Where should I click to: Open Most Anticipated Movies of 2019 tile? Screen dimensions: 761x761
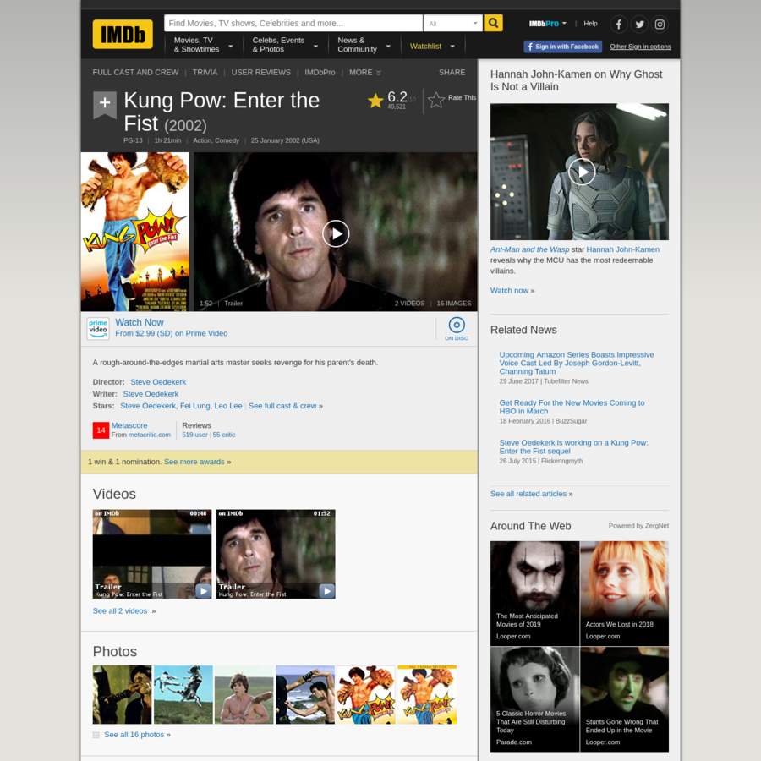[534, 593]
